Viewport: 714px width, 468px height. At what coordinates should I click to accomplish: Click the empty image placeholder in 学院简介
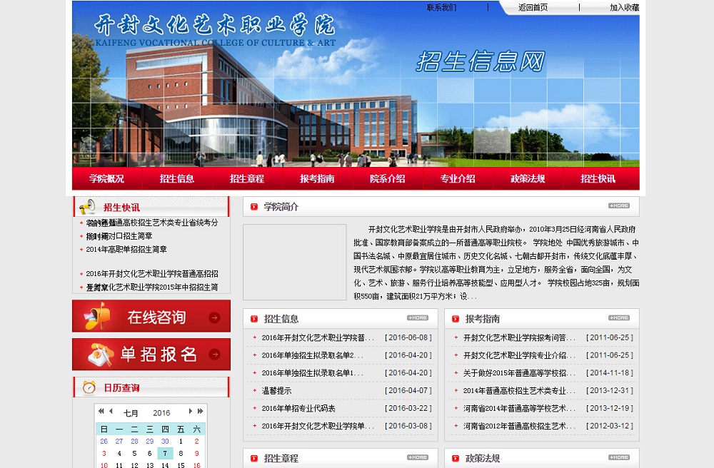pos(295,262)
